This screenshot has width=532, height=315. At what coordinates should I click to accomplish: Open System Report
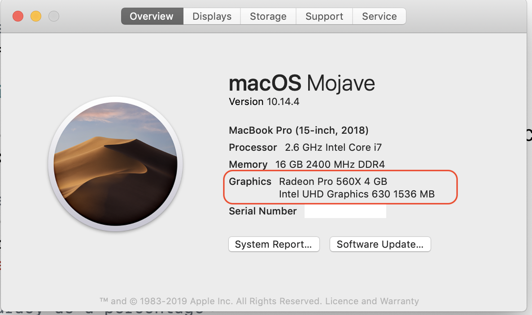coord(274,245)
